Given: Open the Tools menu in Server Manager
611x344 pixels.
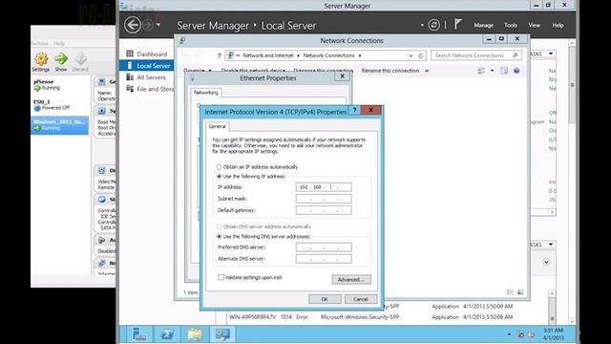Looking at the screenshot, I should (x=511, y=25).
